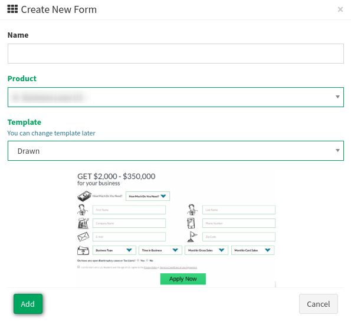
Task: Click the cash register company icon
Action: coord(83,223)
